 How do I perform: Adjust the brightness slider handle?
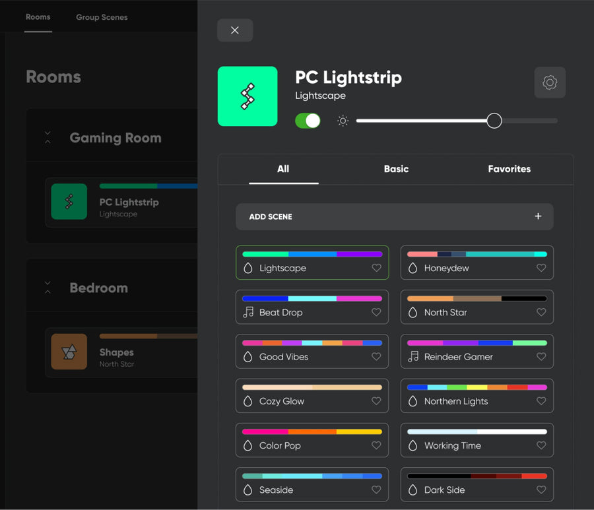494,121
